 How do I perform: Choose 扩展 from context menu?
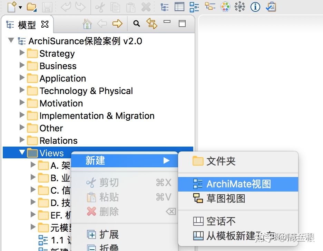click(x=125, y=234)
